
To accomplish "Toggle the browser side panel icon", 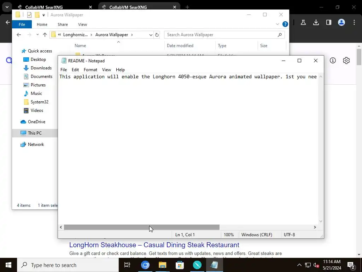I will 329,22.
